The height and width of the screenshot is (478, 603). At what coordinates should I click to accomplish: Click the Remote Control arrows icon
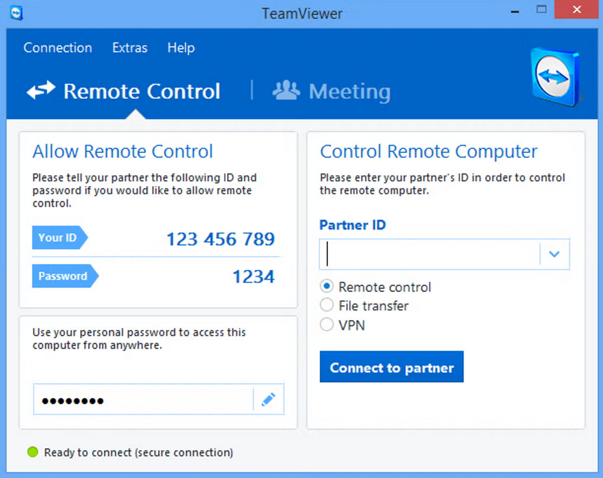pyautogui.click(x=41, y=90)
